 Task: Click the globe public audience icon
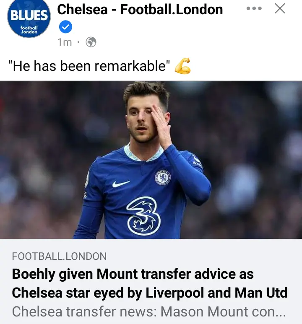(91, 42)
